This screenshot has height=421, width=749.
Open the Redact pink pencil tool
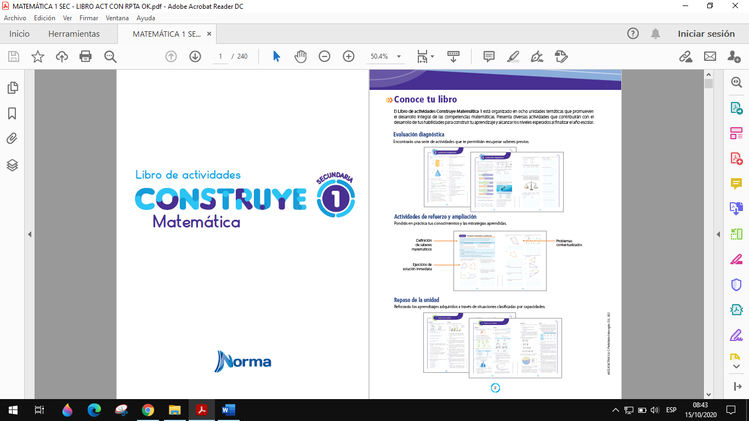pyautogui.click(x=736, y=260)
